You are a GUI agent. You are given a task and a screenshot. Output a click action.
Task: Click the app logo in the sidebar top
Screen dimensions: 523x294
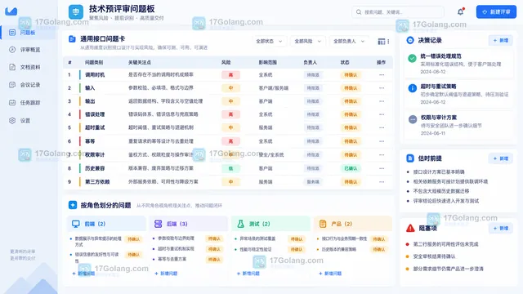coord(11,11)
